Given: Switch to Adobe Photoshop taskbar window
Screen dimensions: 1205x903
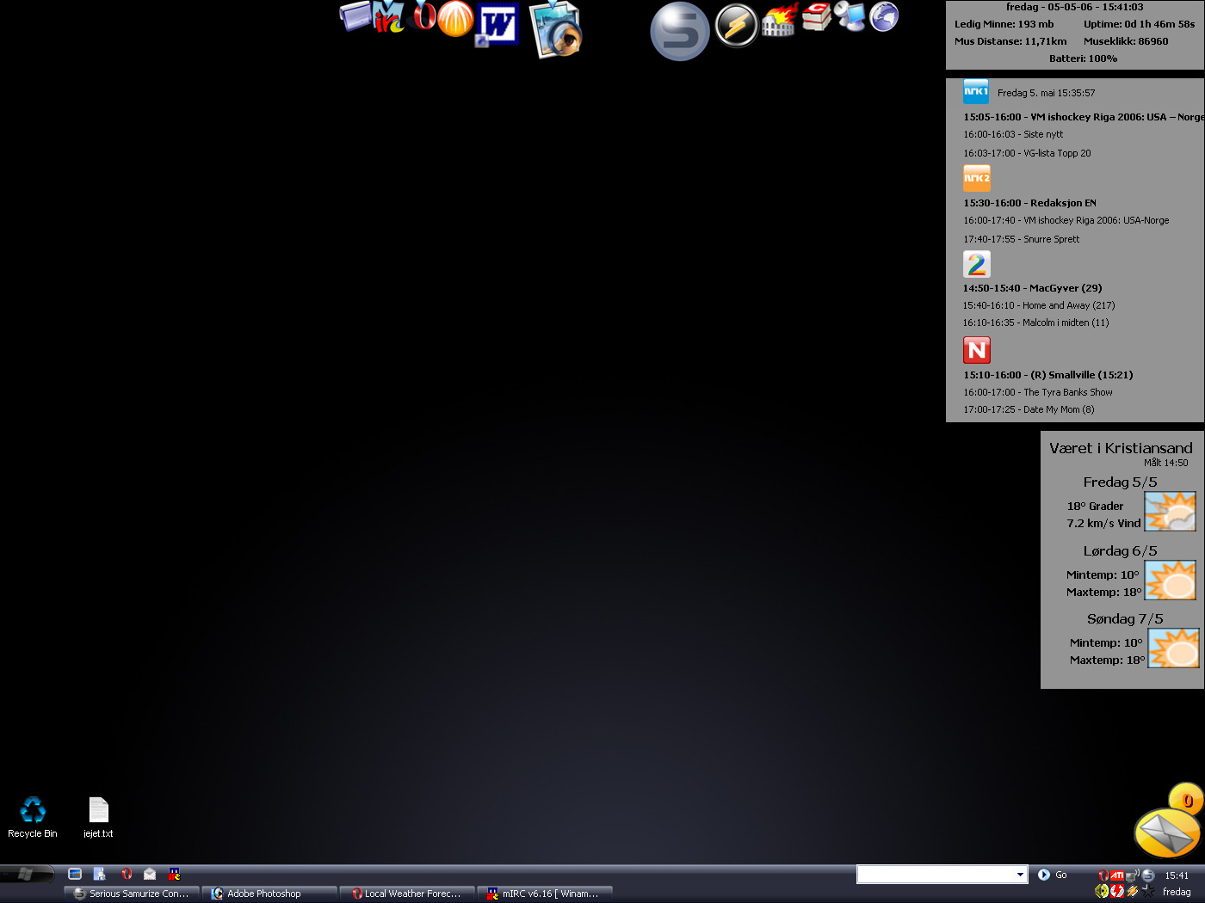Looking at the screenshot, I should click(269, 894).
